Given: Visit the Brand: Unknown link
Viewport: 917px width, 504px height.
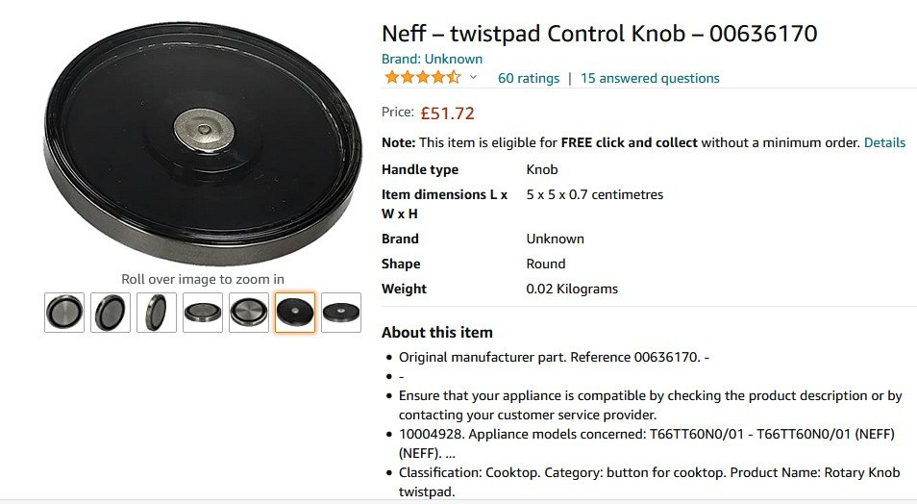Looking at the screenshot, I should coord(432,59).
